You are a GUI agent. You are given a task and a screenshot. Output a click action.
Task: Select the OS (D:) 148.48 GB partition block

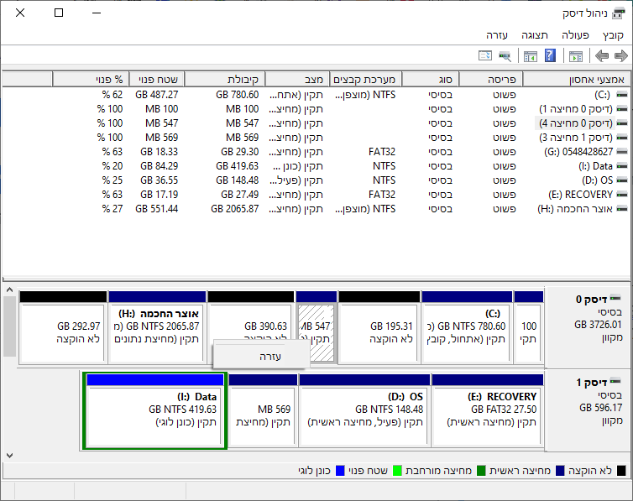(364, 410)
